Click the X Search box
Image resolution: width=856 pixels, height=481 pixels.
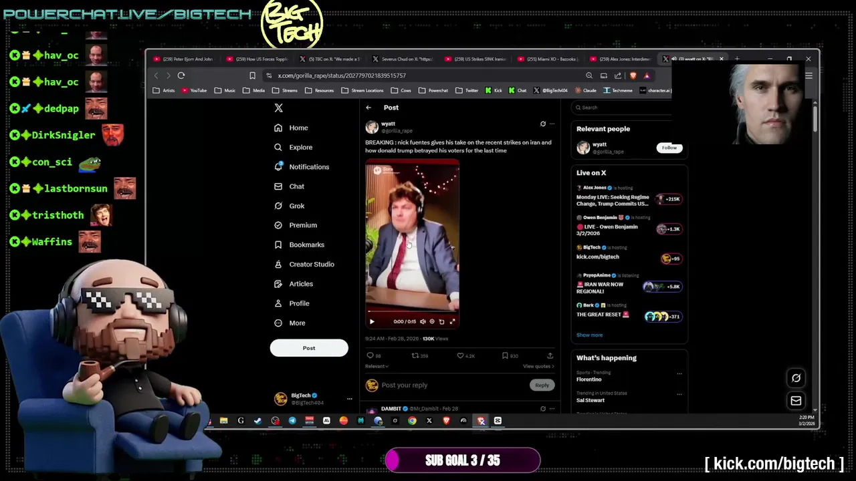tap(625, 108)
